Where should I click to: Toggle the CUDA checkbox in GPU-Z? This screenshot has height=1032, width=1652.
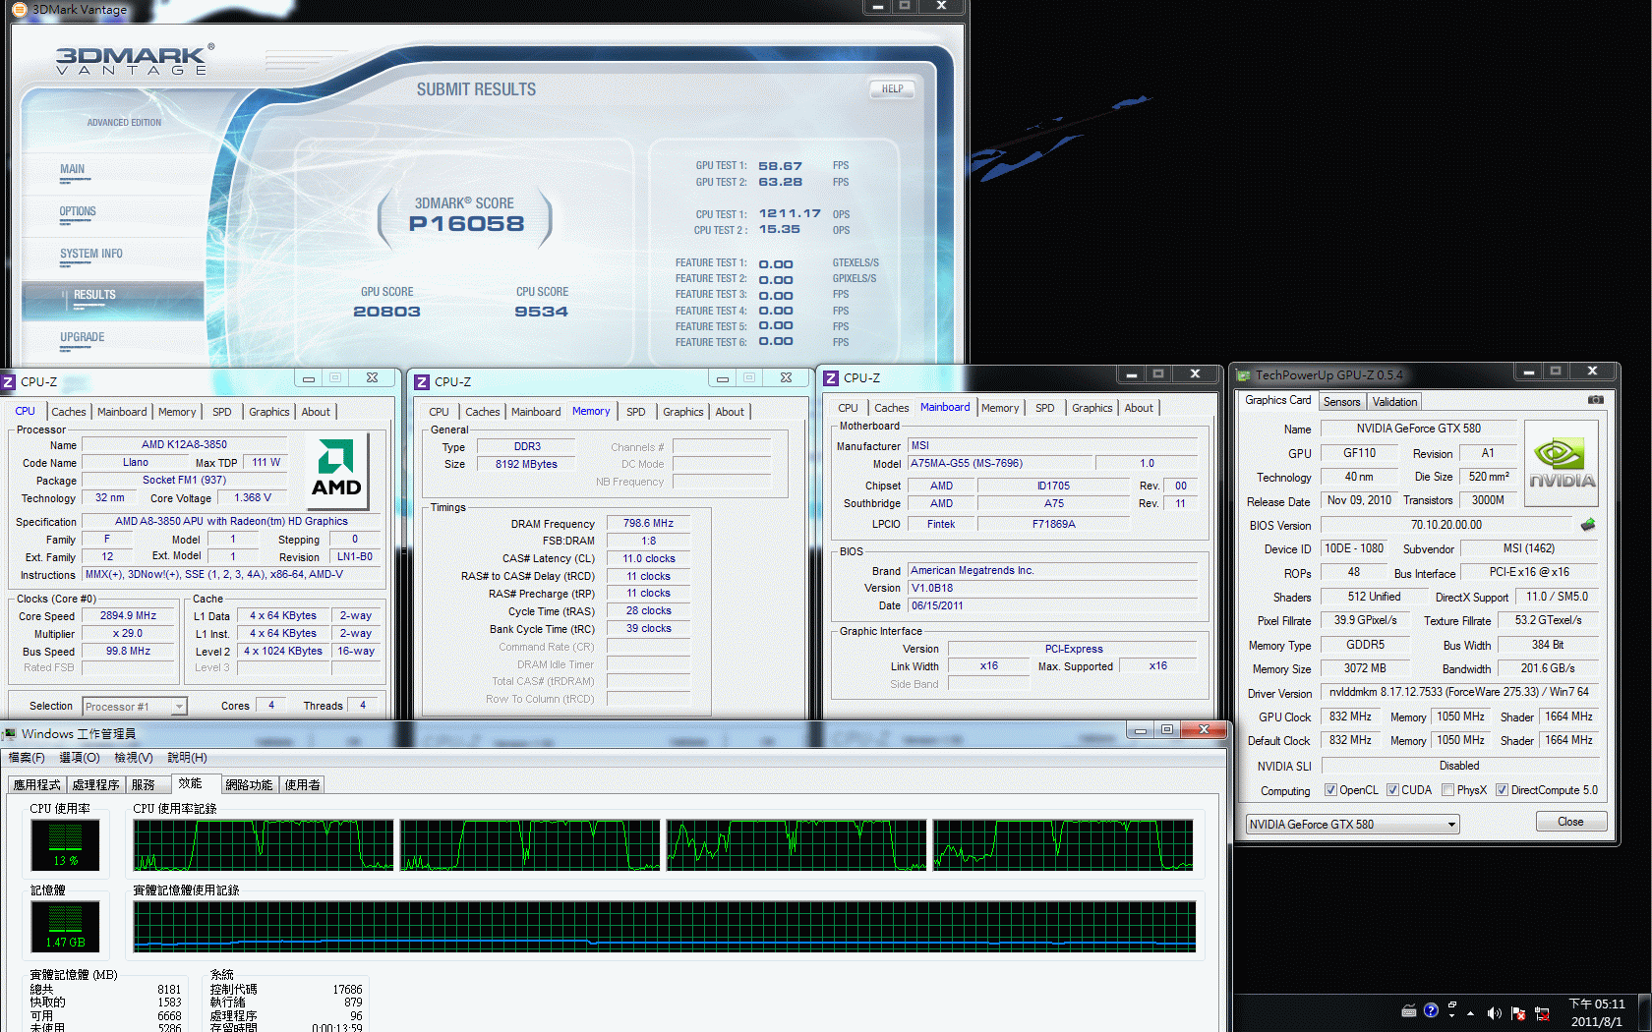click(1392, 790)
